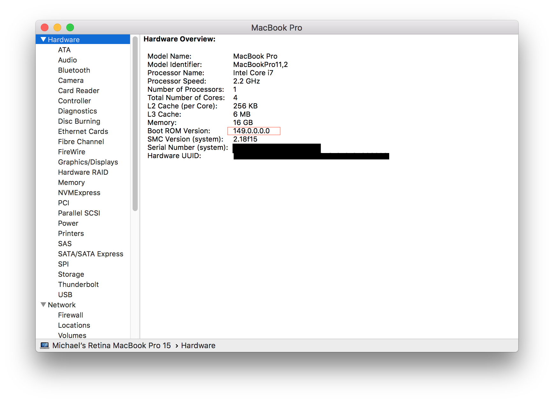The height and width of the screenshot is (403, 554).
Task: Select Disc Burning in the sidebar
Action: [79, 121]
